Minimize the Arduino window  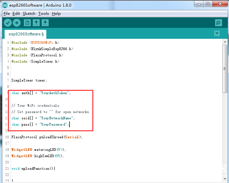(x=199, y=4)
